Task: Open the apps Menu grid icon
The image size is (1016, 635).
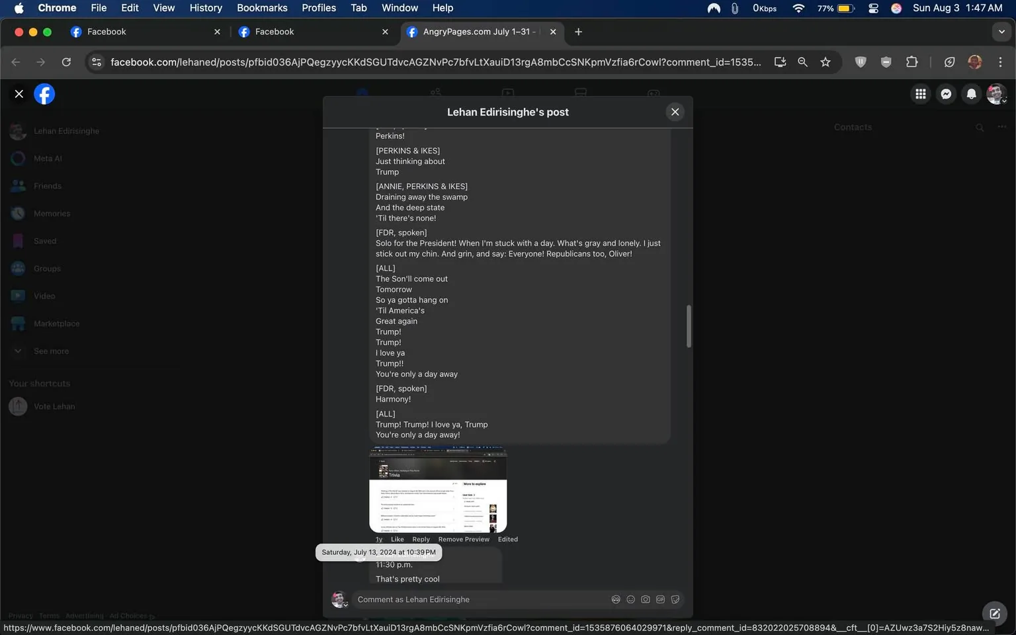Action: (920, 94)
